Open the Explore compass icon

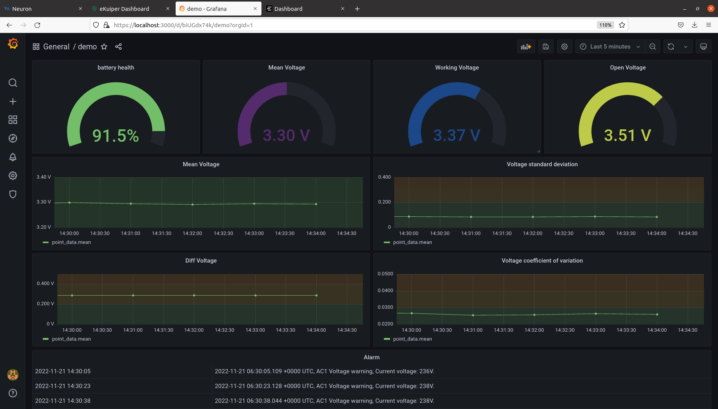point(13,138)
